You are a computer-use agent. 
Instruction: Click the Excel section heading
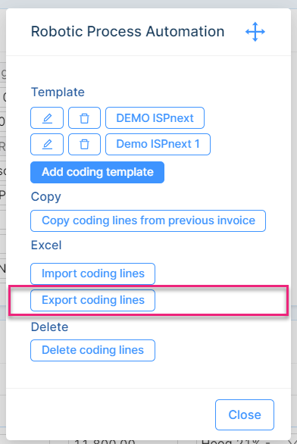46,245
